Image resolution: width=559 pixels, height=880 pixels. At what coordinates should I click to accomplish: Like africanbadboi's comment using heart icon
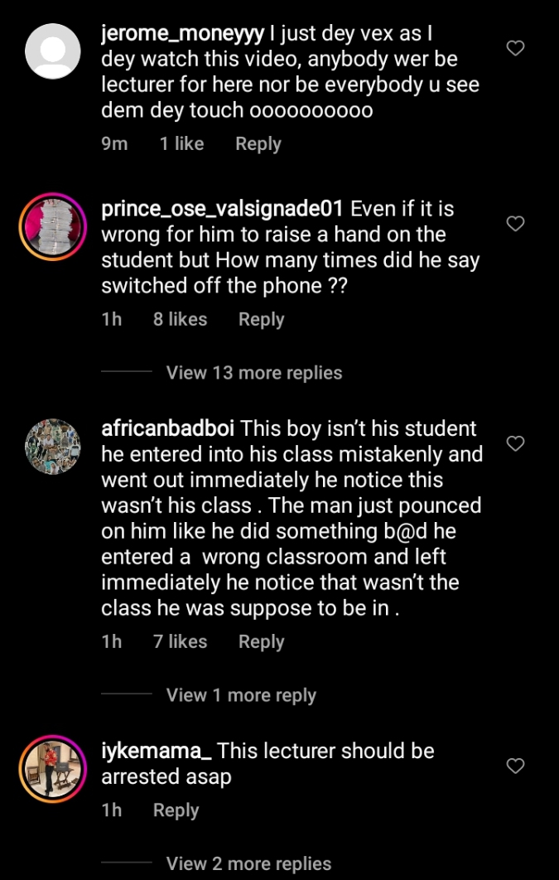(515, 443)
